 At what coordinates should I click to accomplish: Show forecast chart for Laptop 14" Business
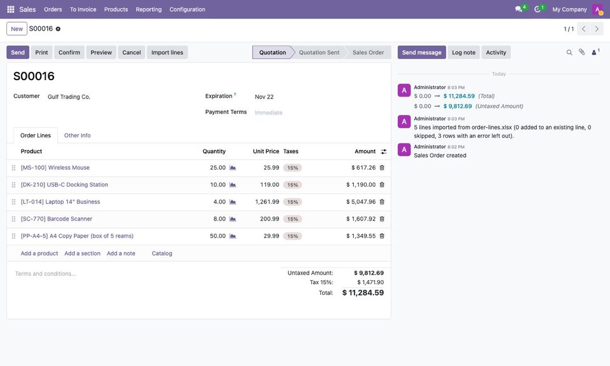tap(233, 202)
